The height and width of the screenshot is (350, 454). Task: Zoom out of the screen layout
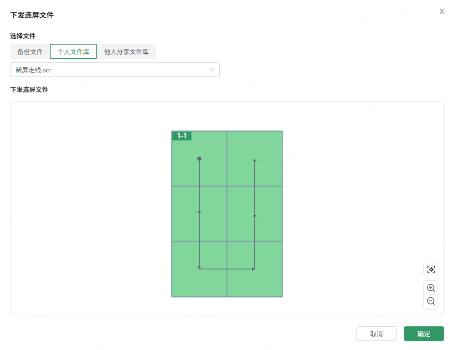point(431,301)
